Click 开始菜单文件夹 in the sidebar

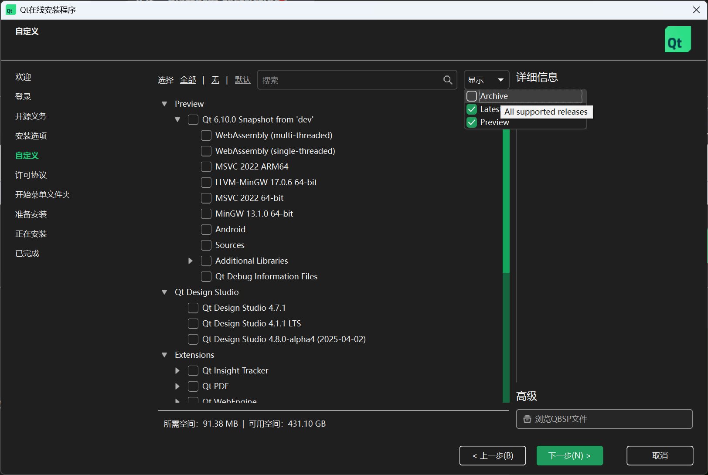[43, 195]
